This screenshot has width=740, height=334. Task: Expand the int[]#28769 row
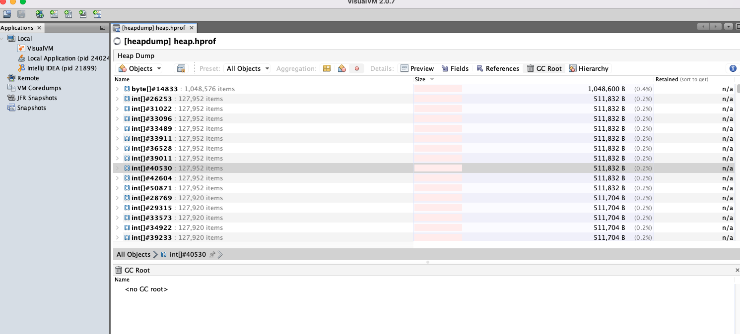(x=118, y=198)
